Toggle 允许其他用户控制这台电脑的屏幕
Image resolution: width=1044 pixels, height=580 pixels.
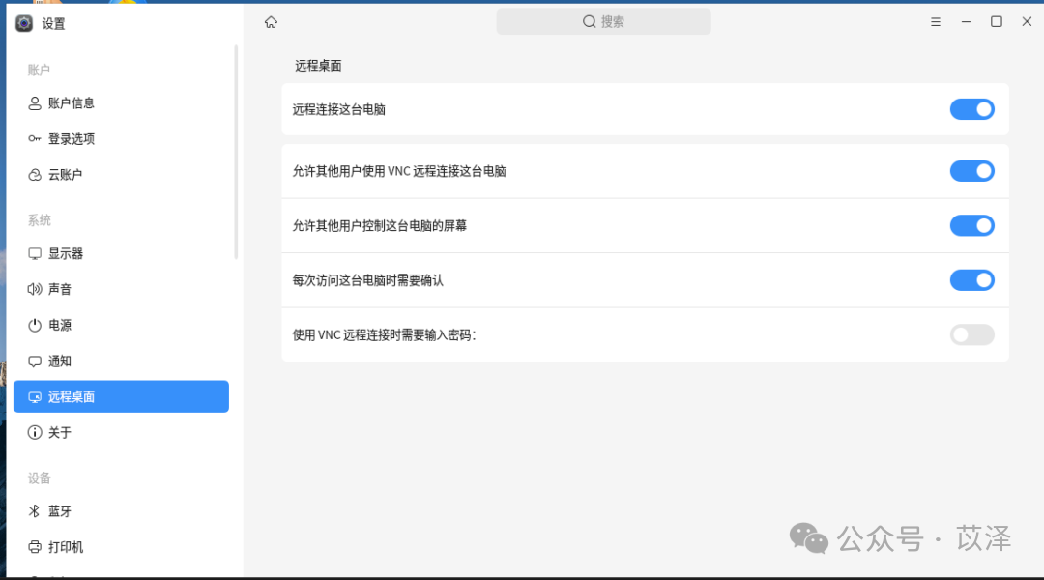[971, 225]
